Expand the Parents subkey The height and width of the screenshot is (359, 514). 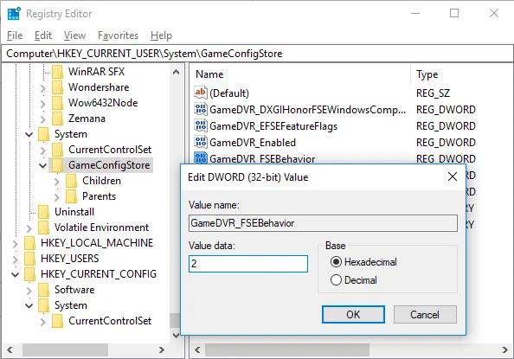(x=57, y=196)
